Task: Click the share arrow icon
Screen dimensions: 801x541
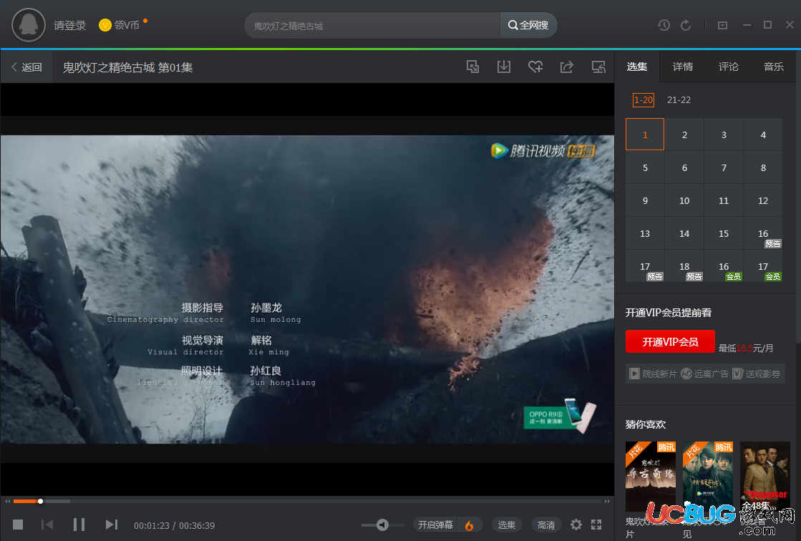Action: click(x=567, y=67)
